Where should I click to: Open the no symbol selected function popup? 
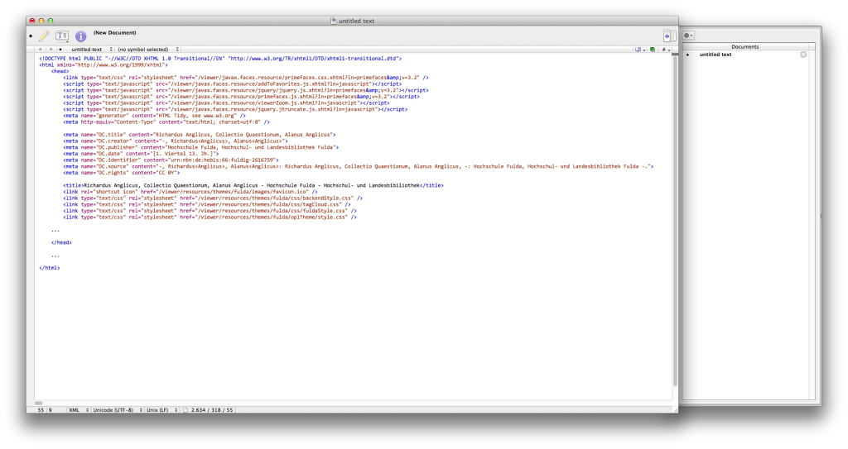147,49
